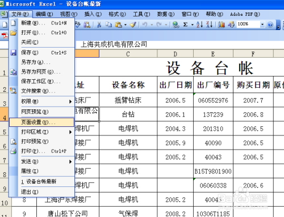Click cell containing B15T9801900
284x217 pixels.
point(213,171)
